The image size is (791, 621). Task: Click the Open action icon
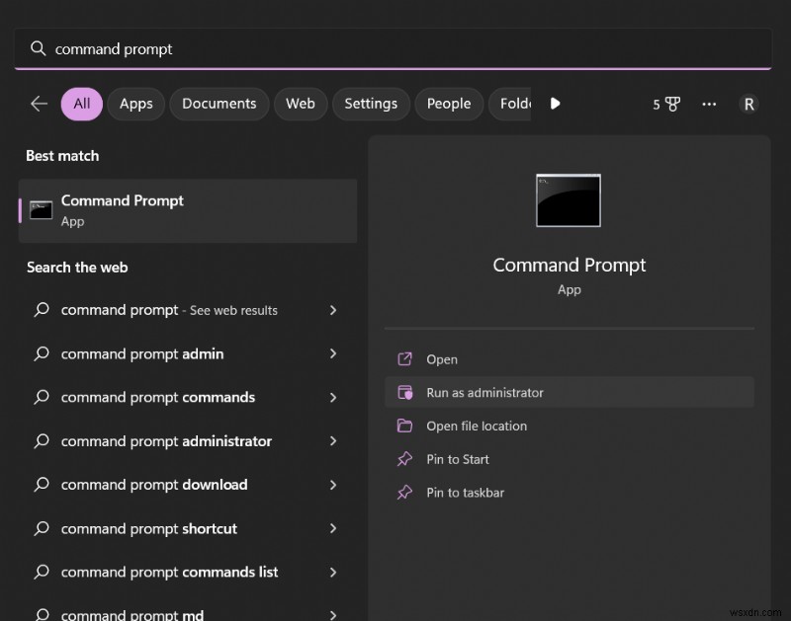tap(404, 359)
